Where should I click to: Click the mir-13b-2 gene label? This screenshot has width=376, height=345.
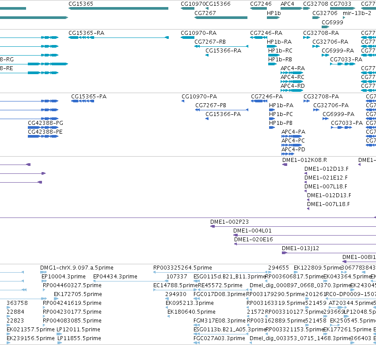357,13
